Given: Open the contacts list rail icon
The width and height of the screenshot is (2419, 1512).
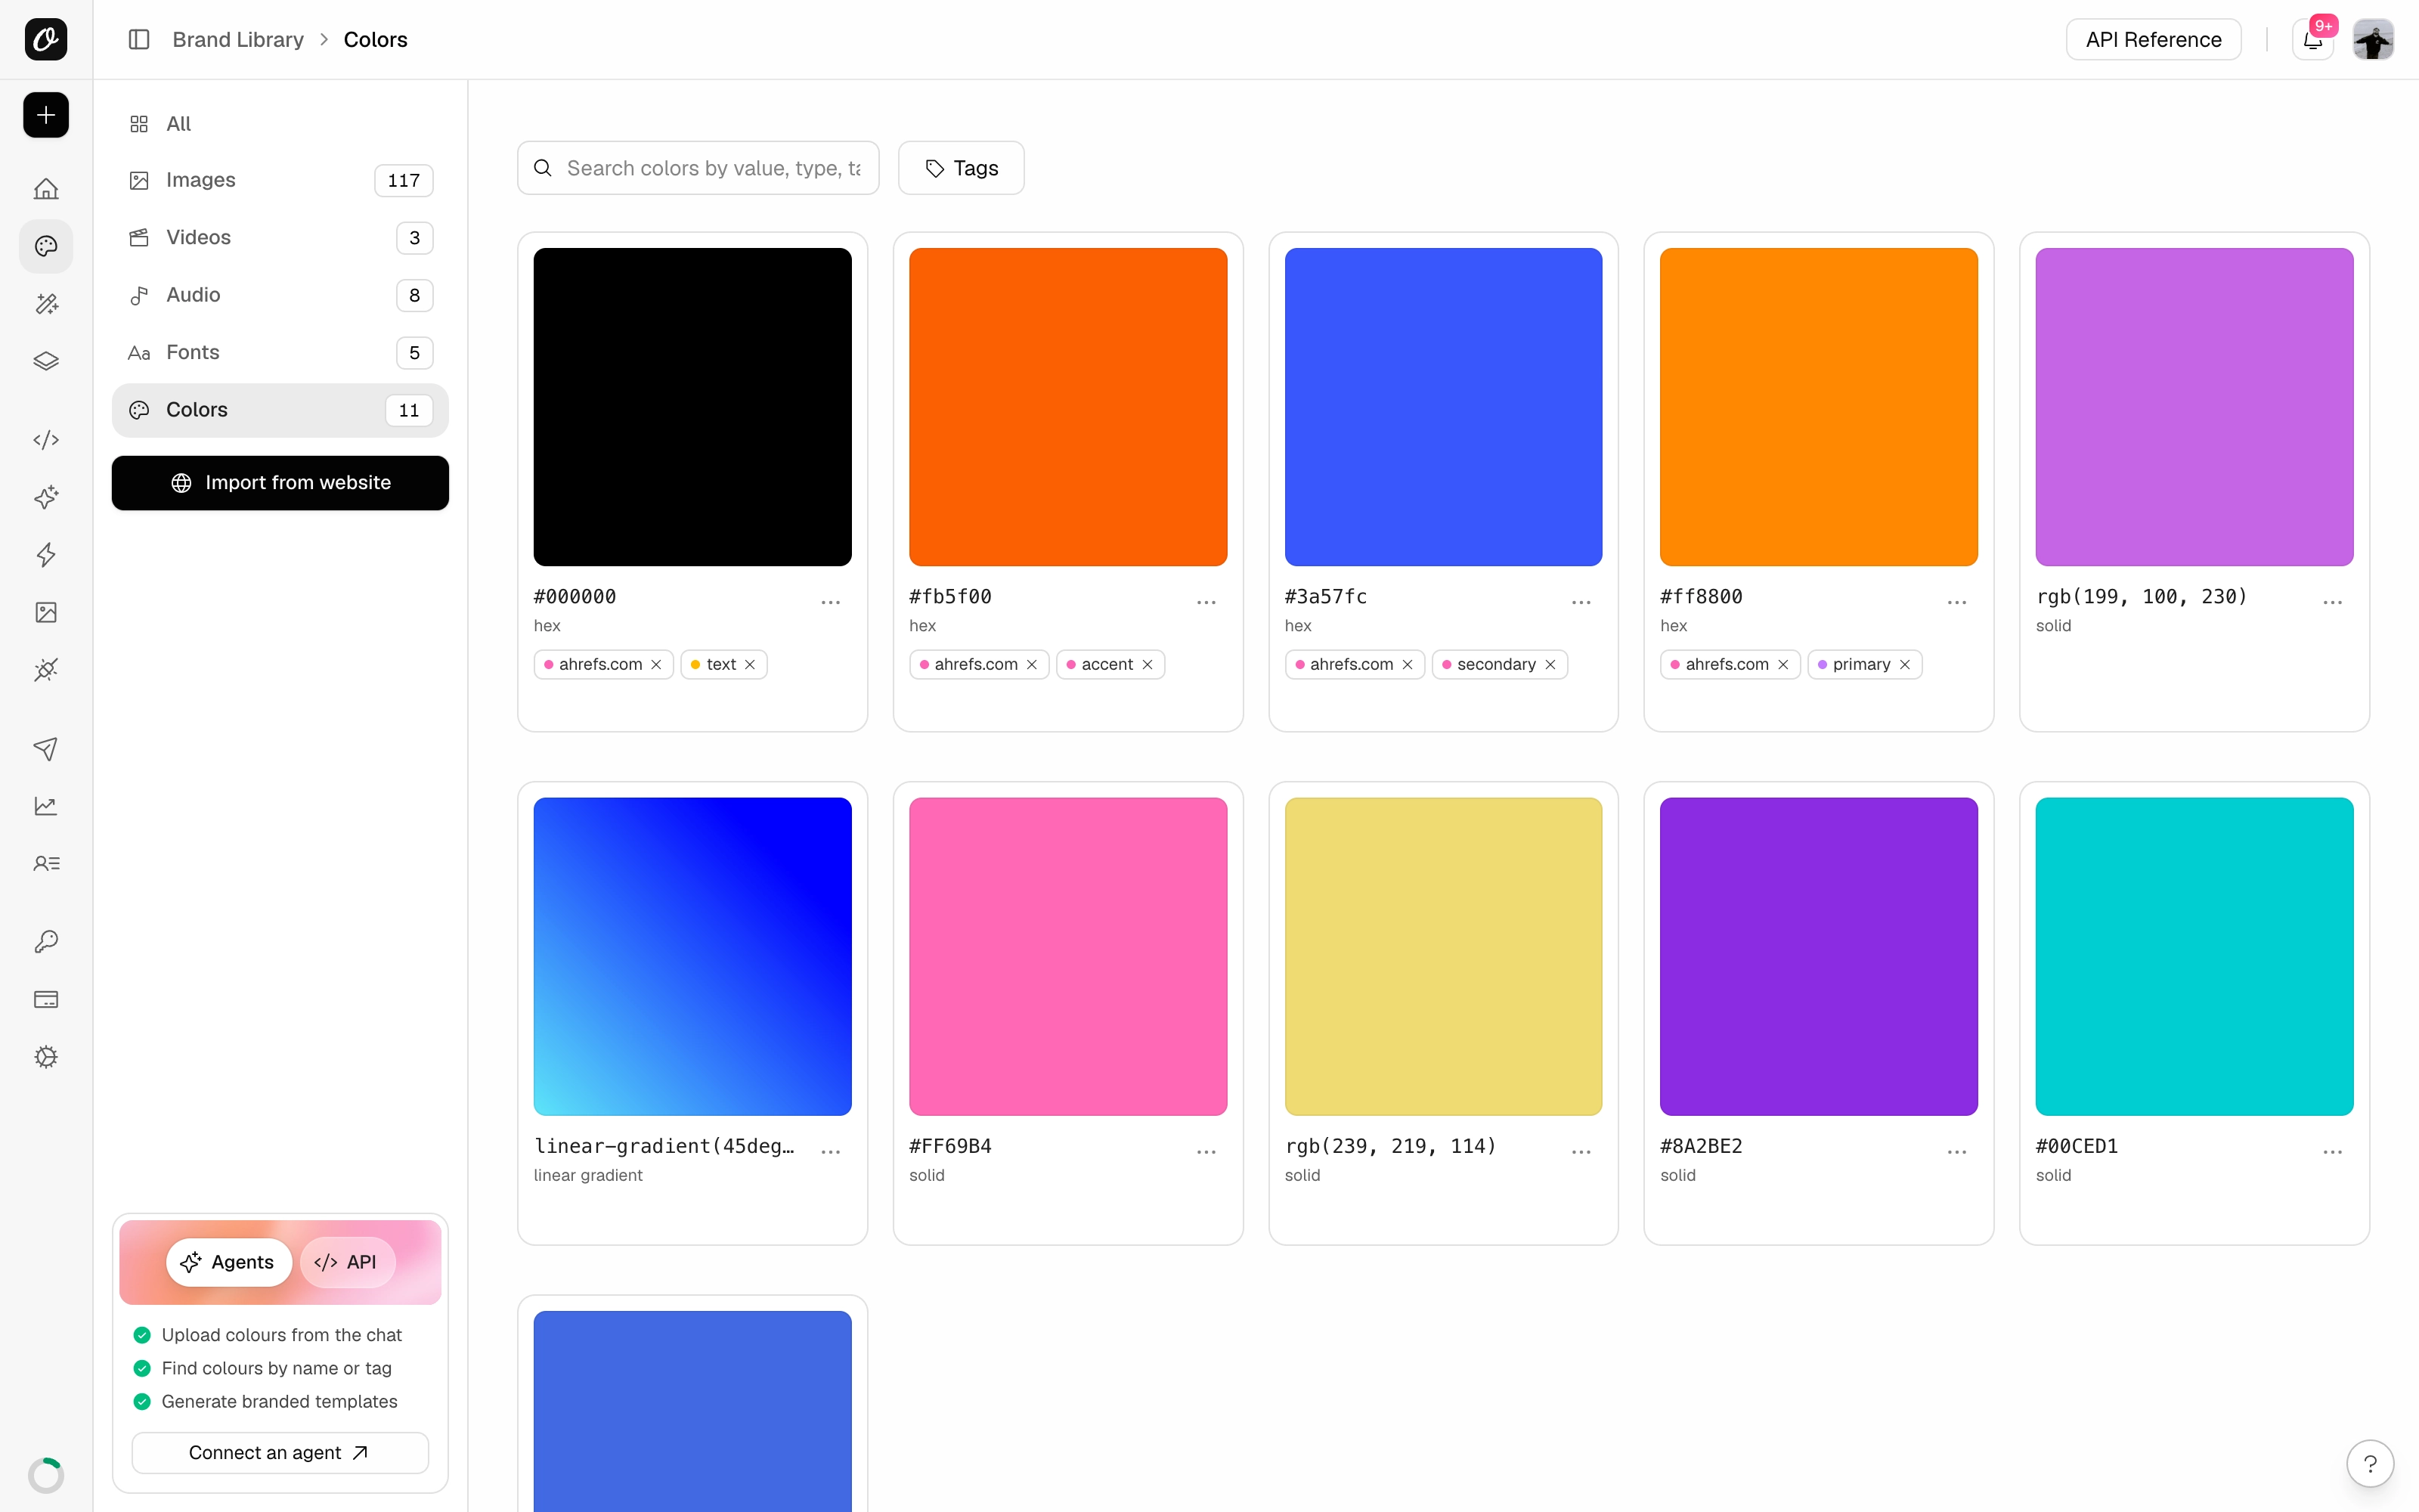Looking at the screenshot, I should tap(46, 863).
